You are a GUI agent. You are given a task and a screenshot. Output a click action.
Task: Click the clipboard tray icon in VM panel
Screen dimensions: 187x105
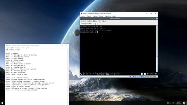[x=142, y=74]
